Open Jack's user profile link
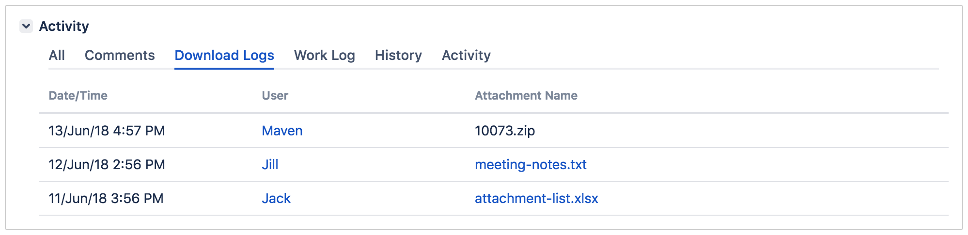 pyautogui.click(x=276, y=199)
